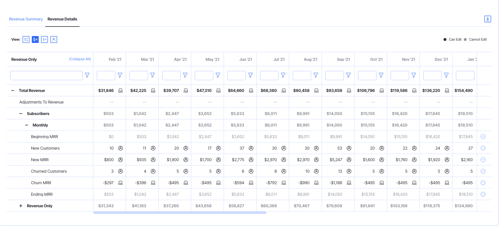Screen dimensions: 499x226
Task: Click the download icon at top right
Action: click(x=487, y=19)
